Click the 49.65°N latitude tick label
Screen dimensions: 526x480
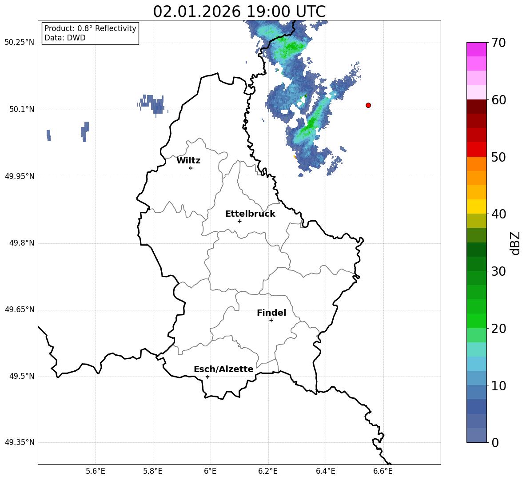click(20, 309)
